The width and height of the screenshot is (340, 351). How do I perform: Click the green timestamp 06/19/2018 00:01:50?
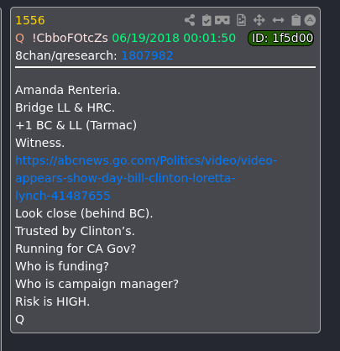(174, 38)
